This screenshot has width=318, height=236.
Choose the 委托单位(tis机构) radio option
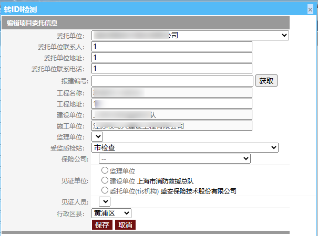point(105,190)
